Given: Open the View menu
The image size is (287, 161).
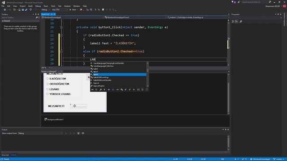Looking at the screenshot, I should (15, 6).
